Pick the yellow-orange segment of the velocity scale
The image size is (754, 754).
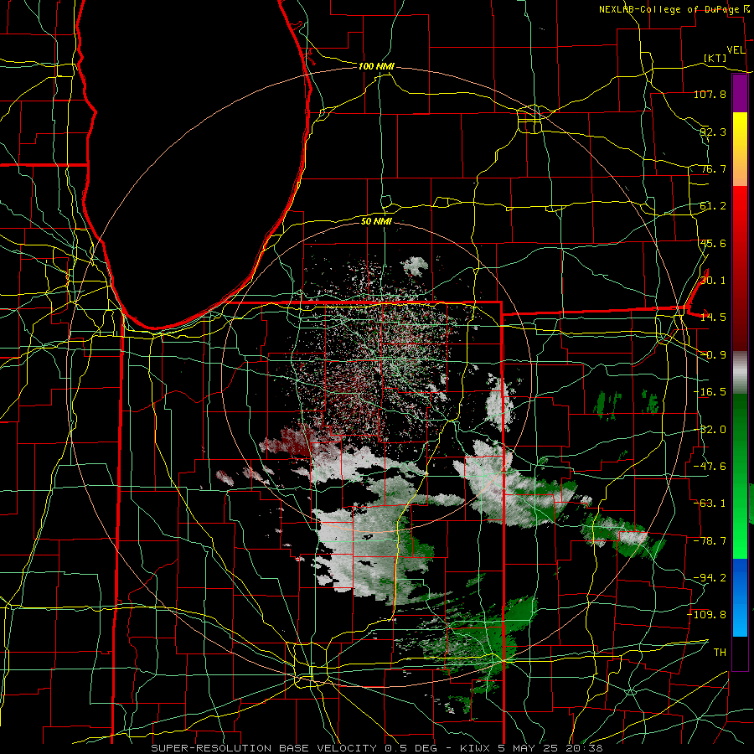click(740, 149)
